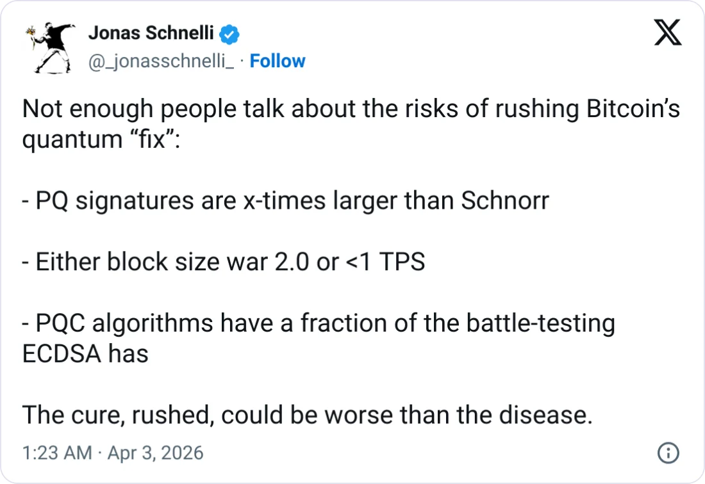
Task: Open the tweet info icon
Action: [668, 453]
